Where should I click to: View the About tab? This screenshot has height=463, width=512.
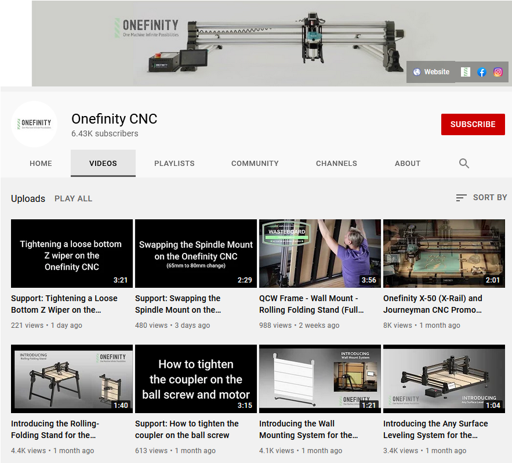click(408, 164)
